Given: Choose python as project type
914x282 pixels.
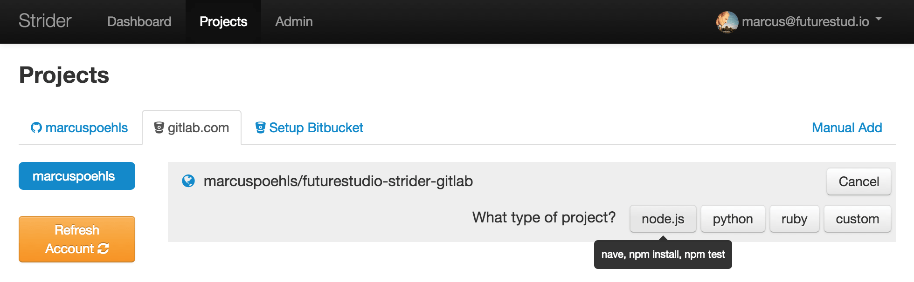Looking at the screenshot, I should click(x=733, y=219).
